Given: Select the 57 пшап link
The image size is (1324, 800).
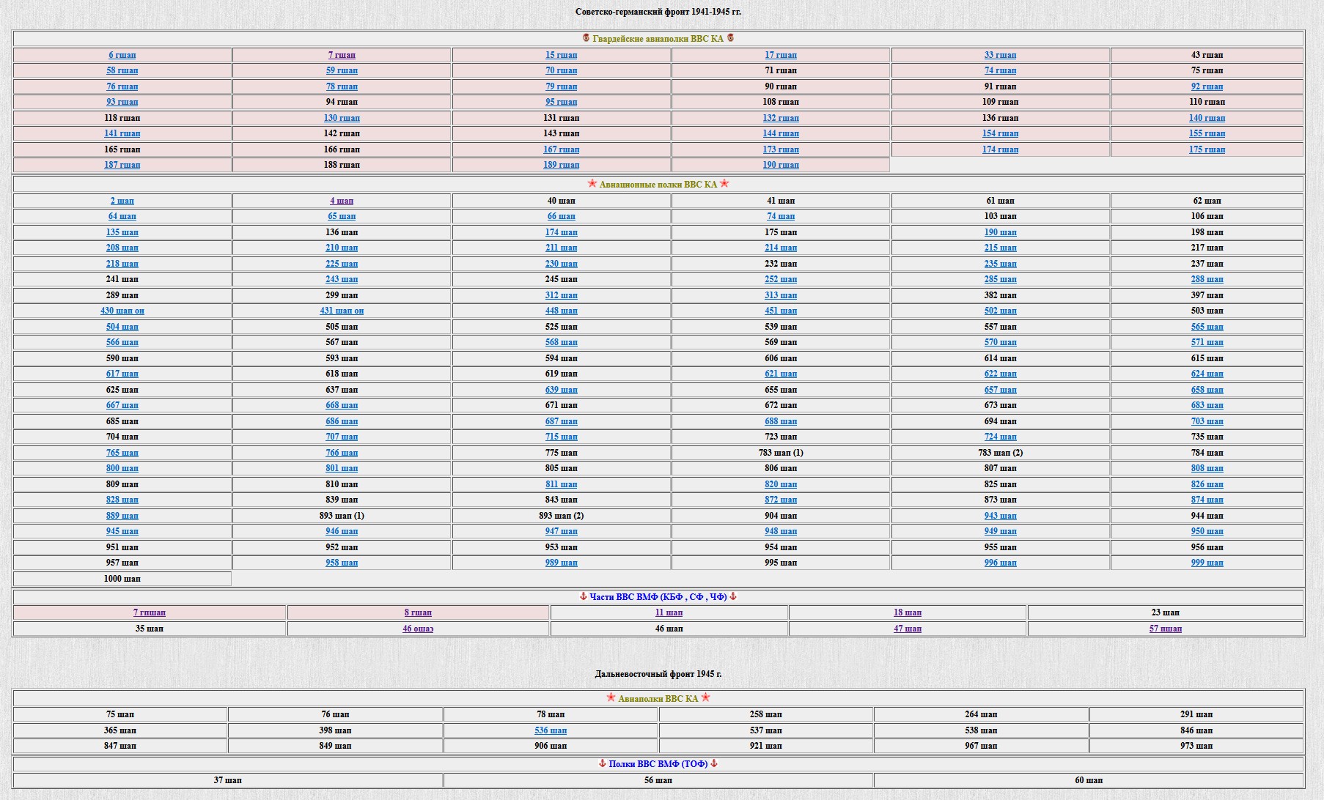Looking at the screenshot, I should pos(1165,629).
